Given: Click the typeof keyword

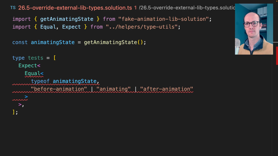Looking at the screenshot, I should 40,81.
